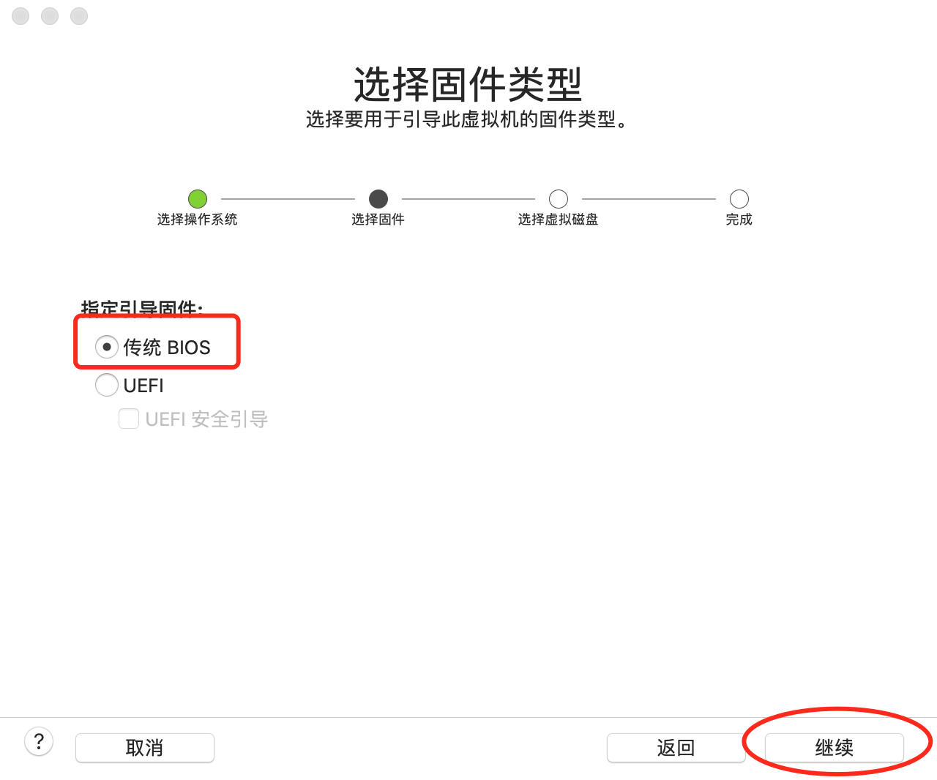Click the 选择操作系统 step label
The width and height of the screenshot is (937, 780).
point(198,220)
